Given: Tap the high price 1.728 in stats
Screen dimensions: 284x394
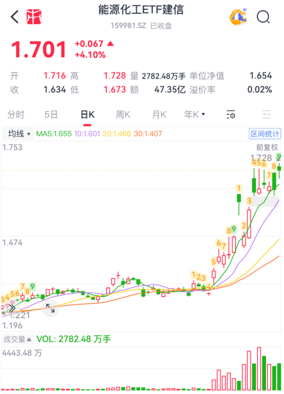Looking at the screenshot, I should click(115, 76).
